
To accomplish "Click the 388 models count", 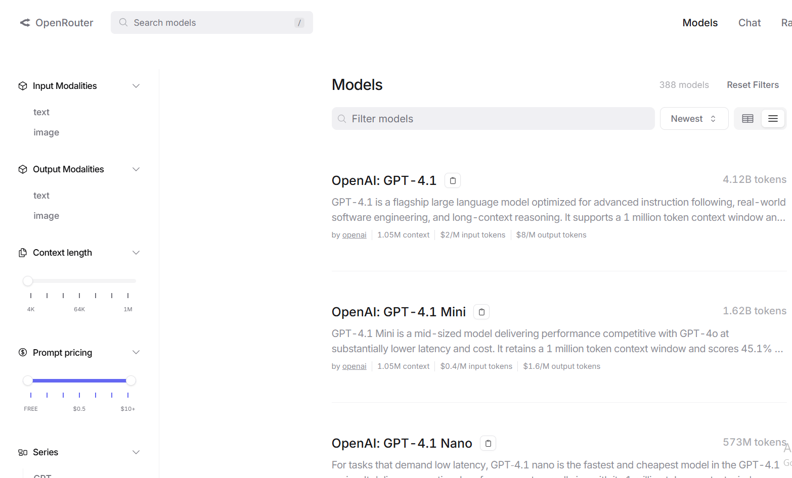I will point(684,85).
